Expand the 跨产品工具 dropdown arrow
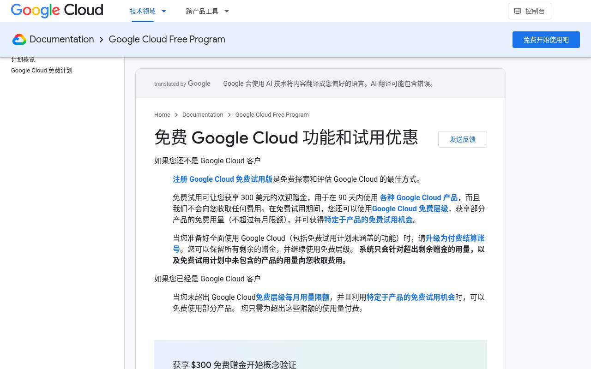This screenshot has width=591, height=369. click(226, 11)
